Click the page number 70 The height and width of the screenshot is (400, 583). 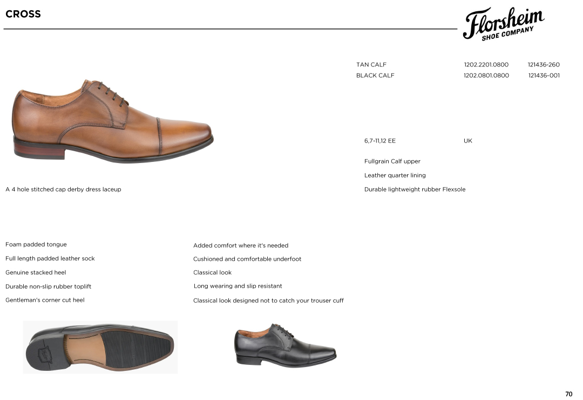(x=568, y=394)
